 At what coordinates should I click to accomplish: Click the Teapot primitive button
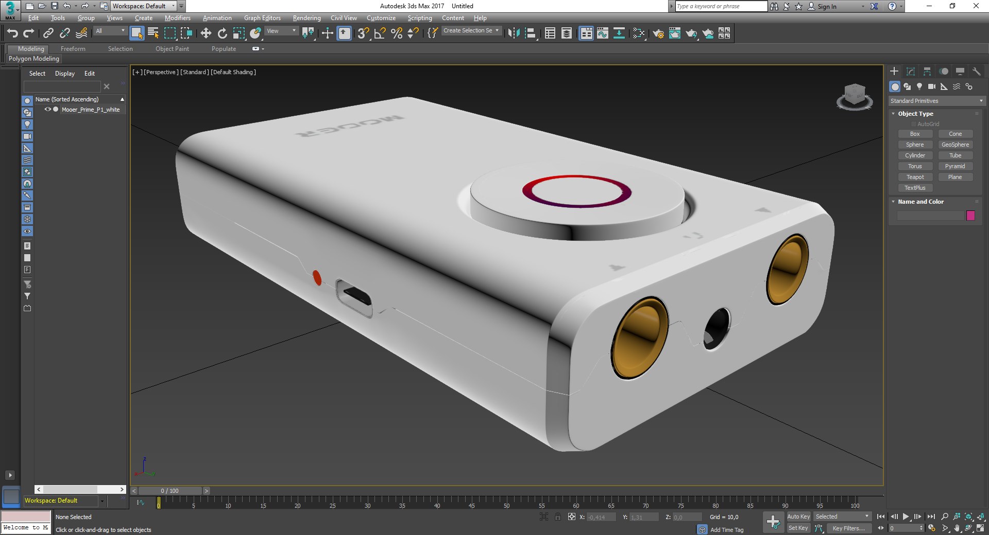pos(915,177)
